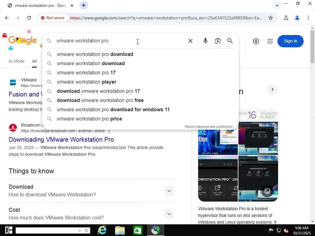Open the Workstation Pro 25H bottom-left thumbnail
This screenshot has width=315, height=236.
click(218, 179)
